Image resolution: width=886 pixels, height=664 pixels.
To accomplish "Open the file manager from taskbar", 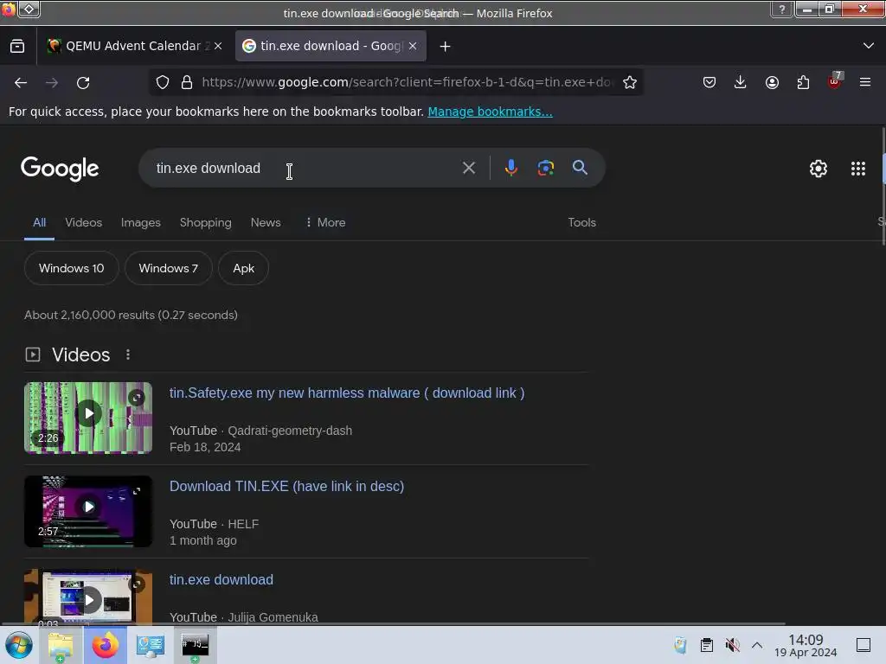I will pyautogui.click(x=61, y=645).
